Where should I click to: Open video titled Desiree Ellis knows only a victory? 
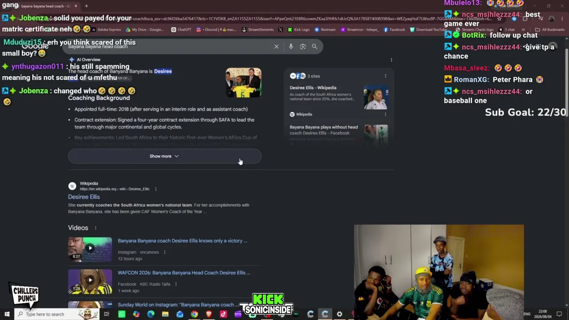182,241
